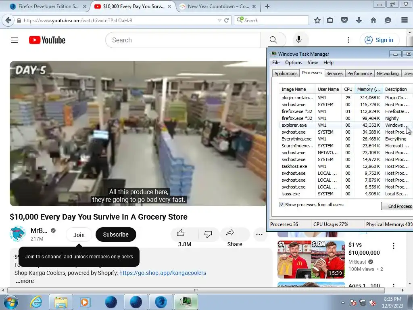Viewport: 413px width, 310px height.
Task: Open the URL bar history dropdown arrow
Action: click(x=219, y=20)
